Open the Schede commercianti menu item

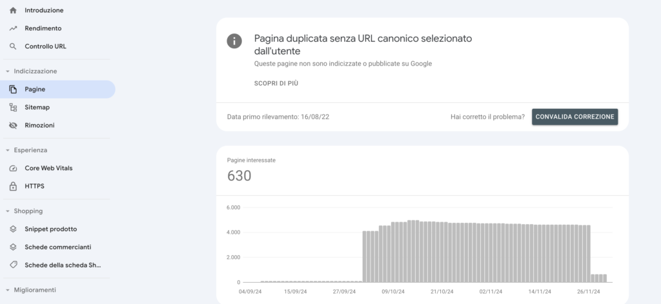pos(57,247)
